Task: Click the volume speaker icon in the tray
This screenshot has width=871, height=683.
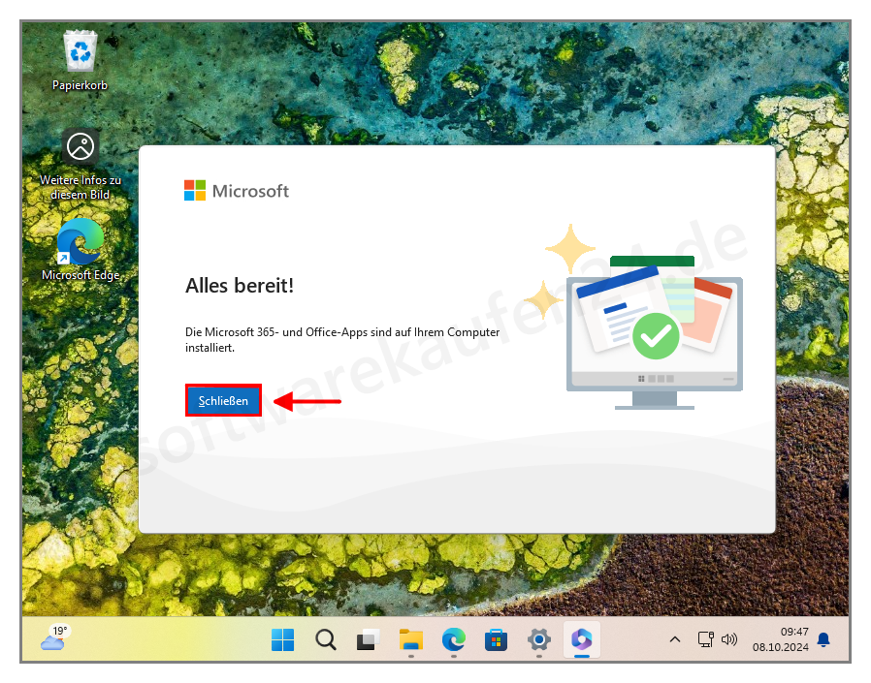Action: click(x=729, y=639)
